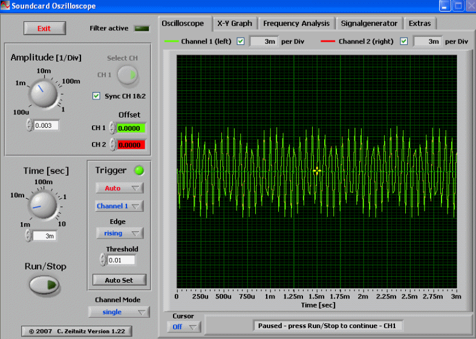Click the CH 2 offset stepper
Viewport: 476px width, 339px height.
coord(112,144)
